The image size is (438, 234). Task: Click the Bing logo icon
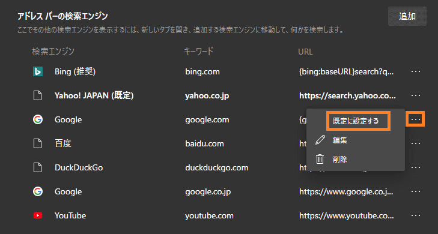click(x=38, y=71)
